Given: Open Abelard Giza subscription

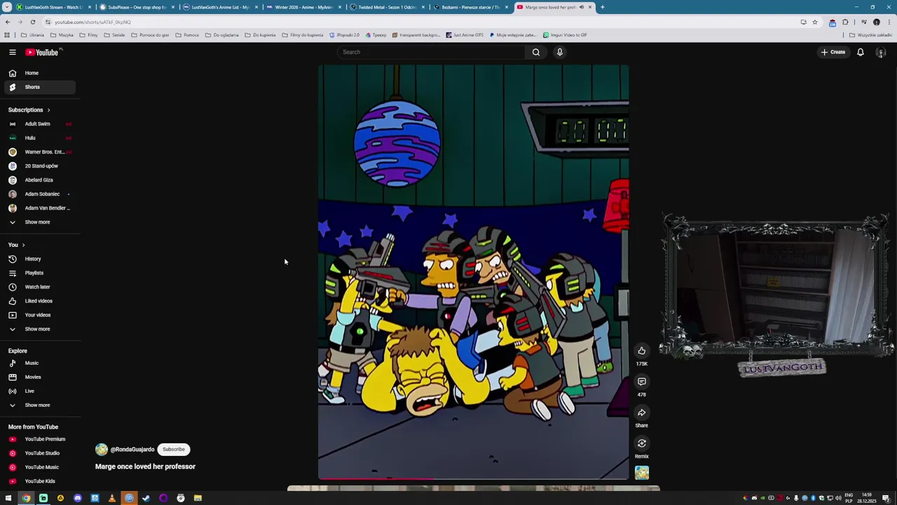Looking at the screenshot, I should (40, 180).
